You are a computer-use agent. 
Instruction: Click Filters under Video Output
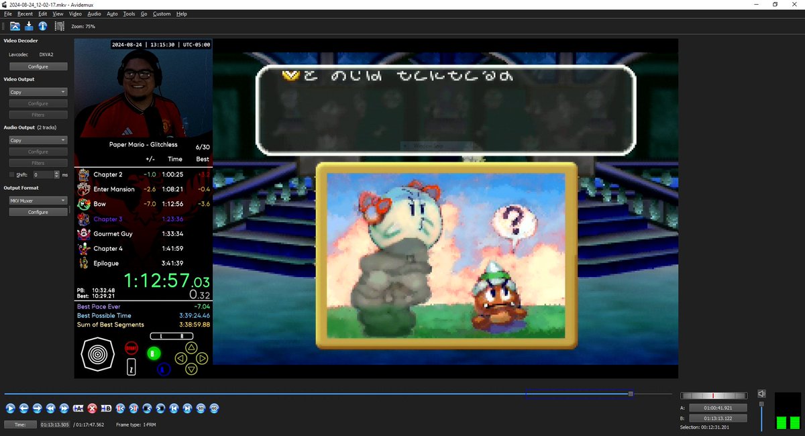click(38, 115)
